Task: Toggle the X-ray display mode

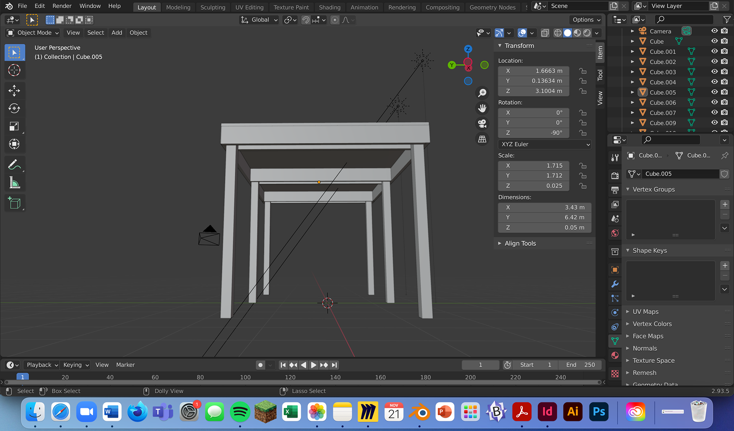Action: coord(545,33)
